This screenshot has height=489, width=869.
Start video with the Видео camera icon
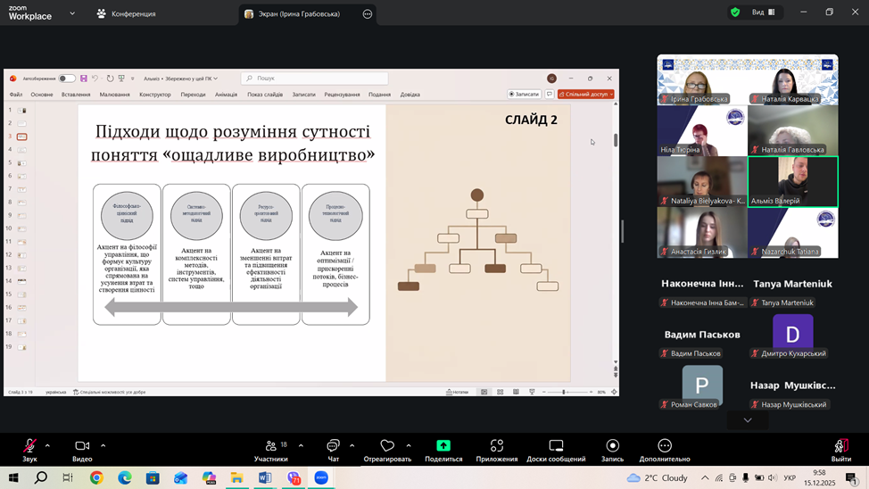click(x=82, y=446)
